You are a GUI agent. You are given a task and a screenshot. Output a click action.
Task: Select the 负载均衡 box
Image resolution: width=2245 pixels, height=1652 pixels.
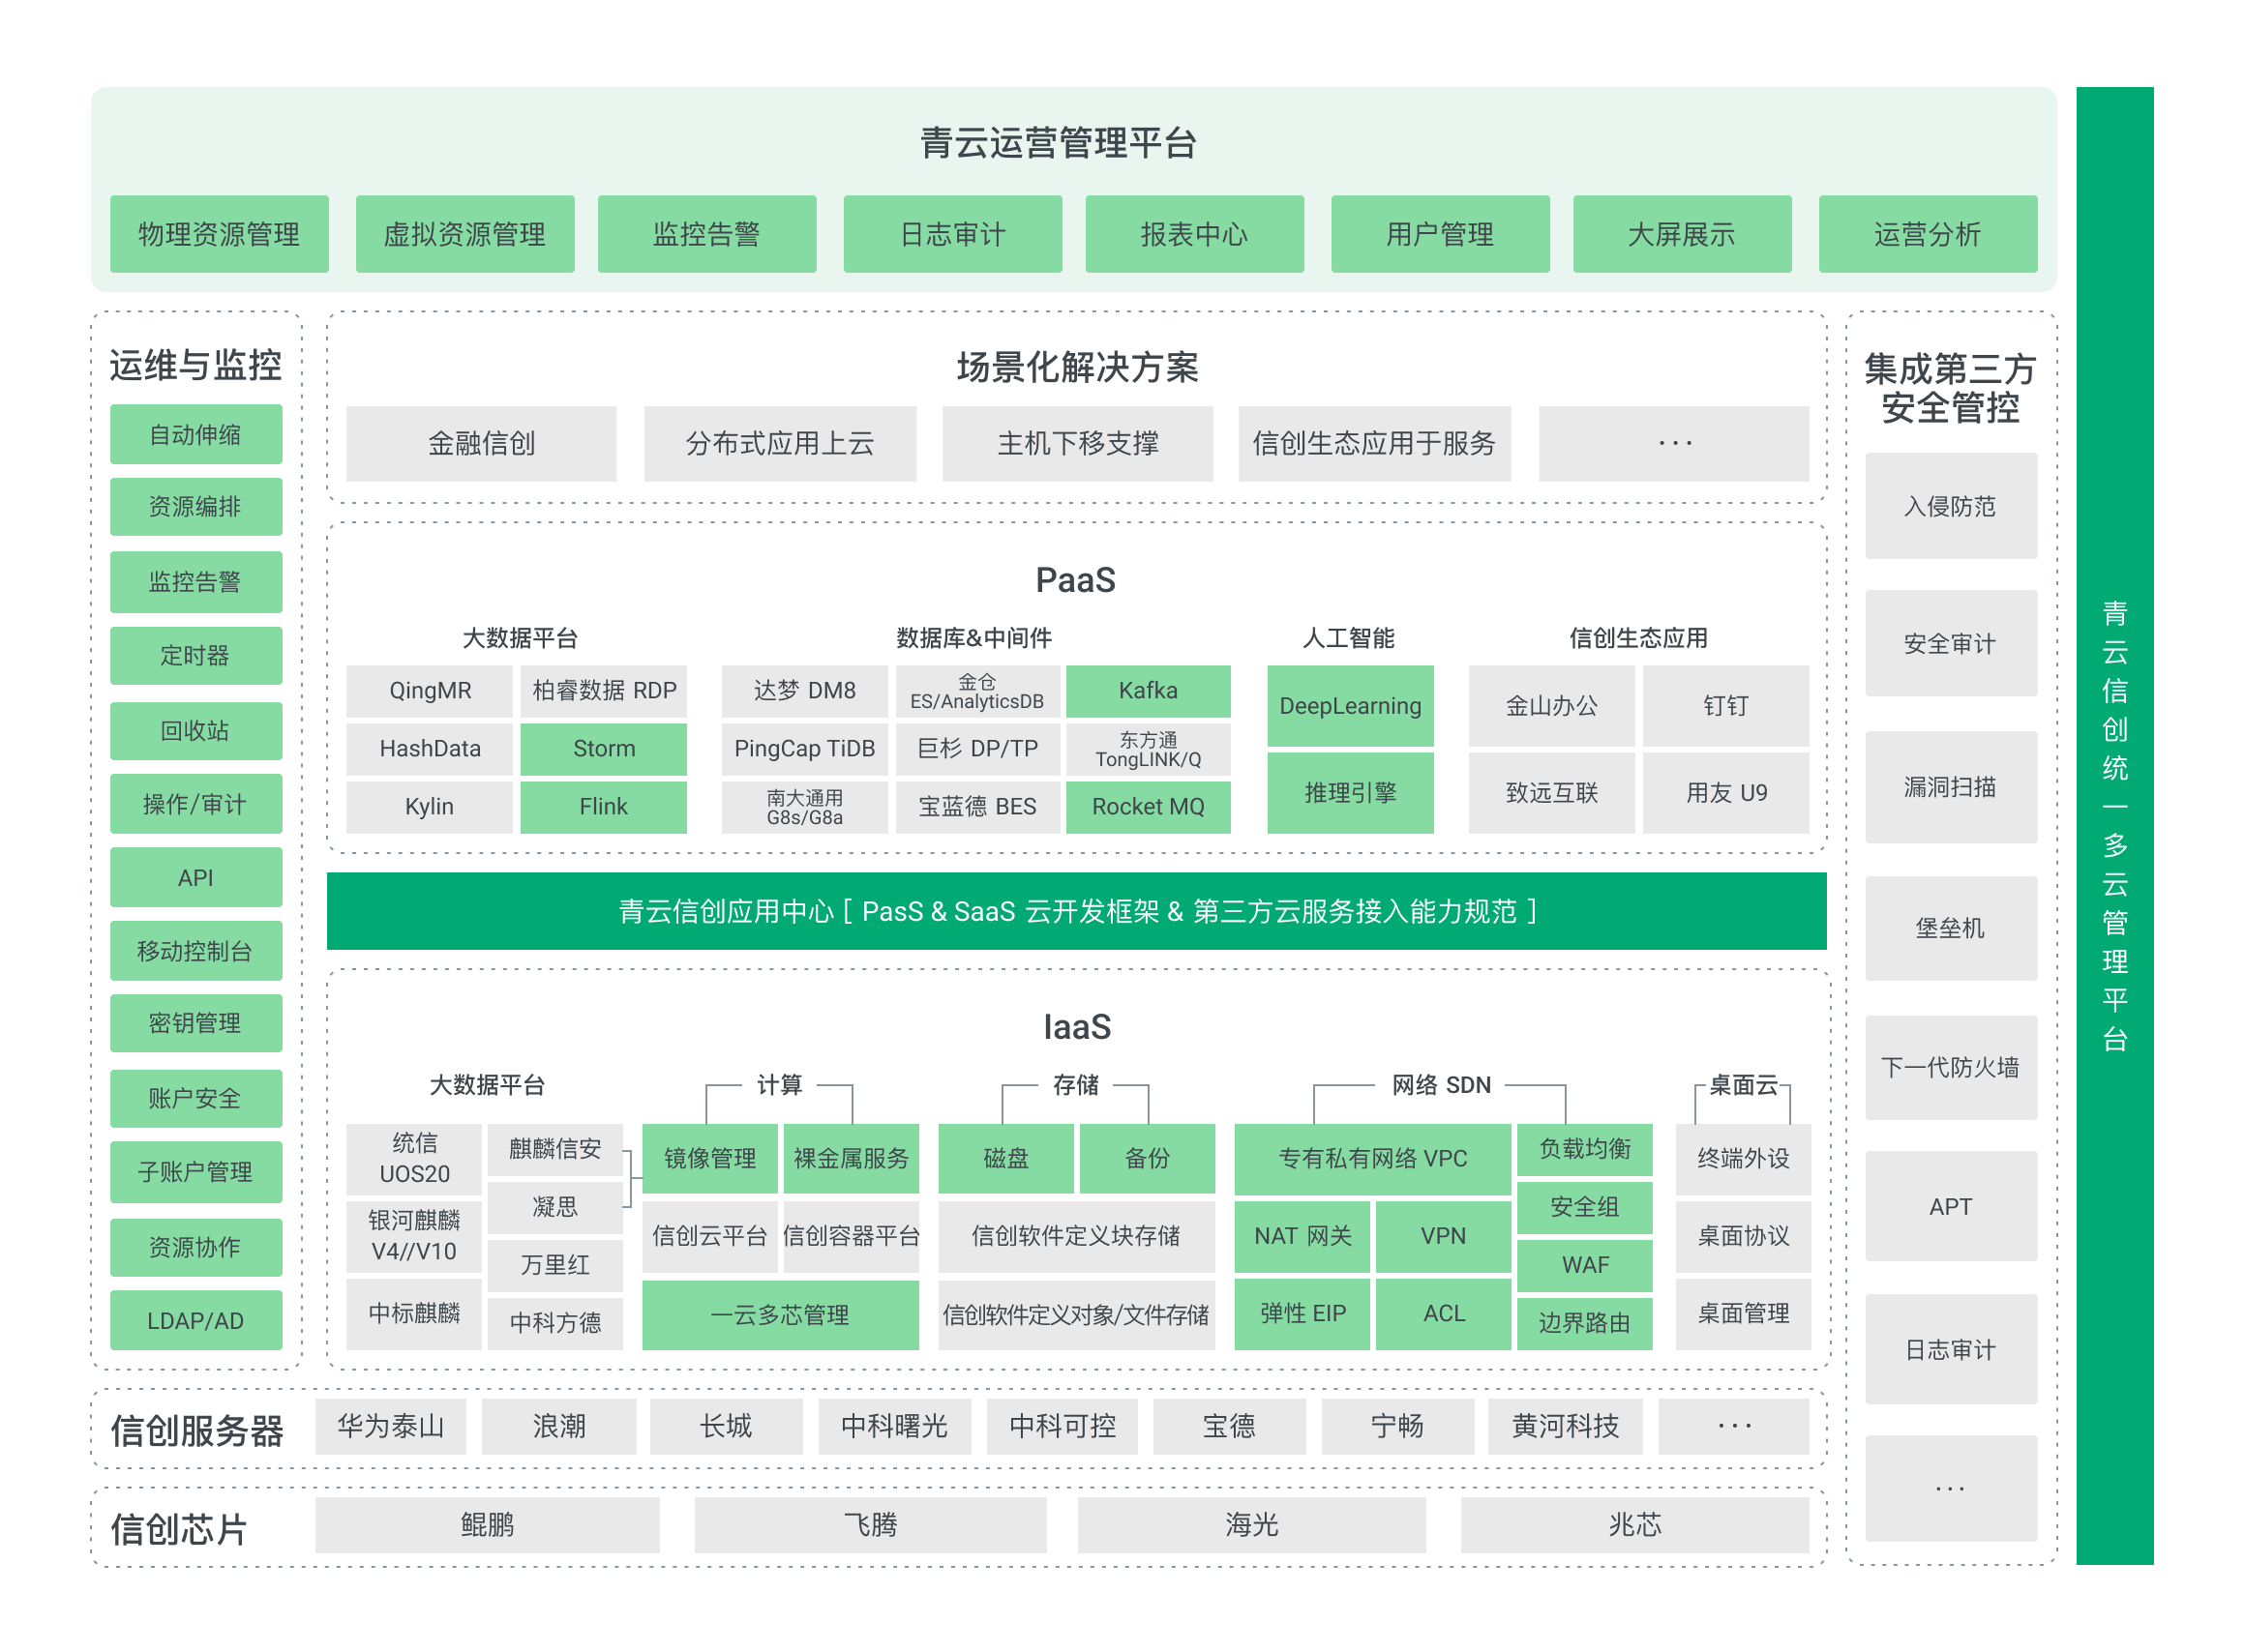pyautogui.click(x=1585, y=1148)
